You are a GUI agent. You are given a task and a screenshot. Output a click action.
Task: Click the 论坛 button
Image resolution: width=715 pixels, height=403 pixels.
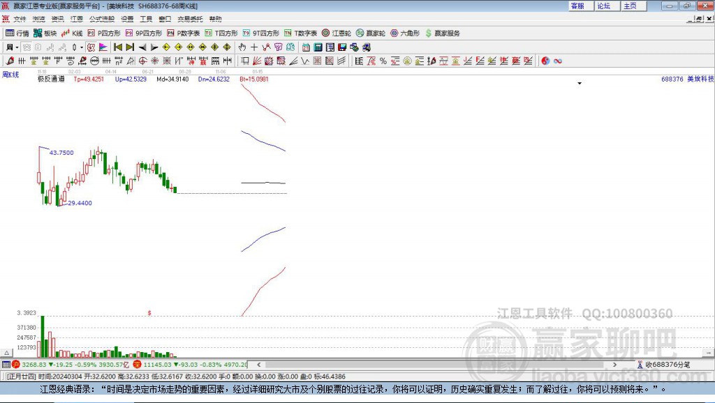pos(607,6)
